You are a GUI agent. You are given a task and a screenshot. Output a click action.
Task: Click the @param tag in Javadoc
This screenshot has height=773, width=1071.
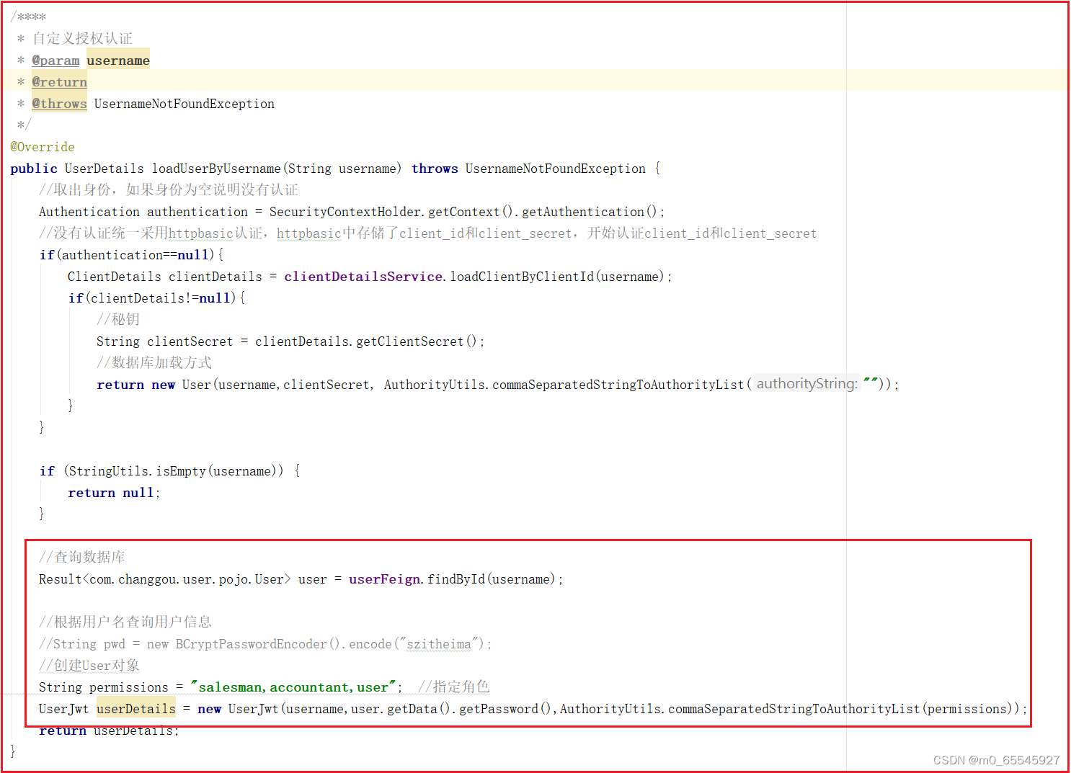click(55, 61)
